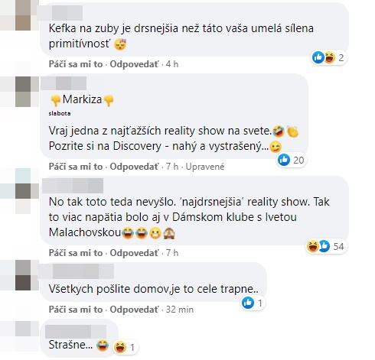Reply to the Markiza slabota comment
Screen dimensions: 375x360
tap(134, 167)
